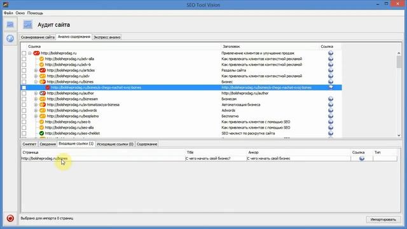Open the Сведения tab

(x=48, y=144)
